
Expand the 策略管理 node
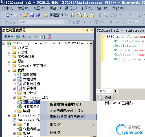14,75
